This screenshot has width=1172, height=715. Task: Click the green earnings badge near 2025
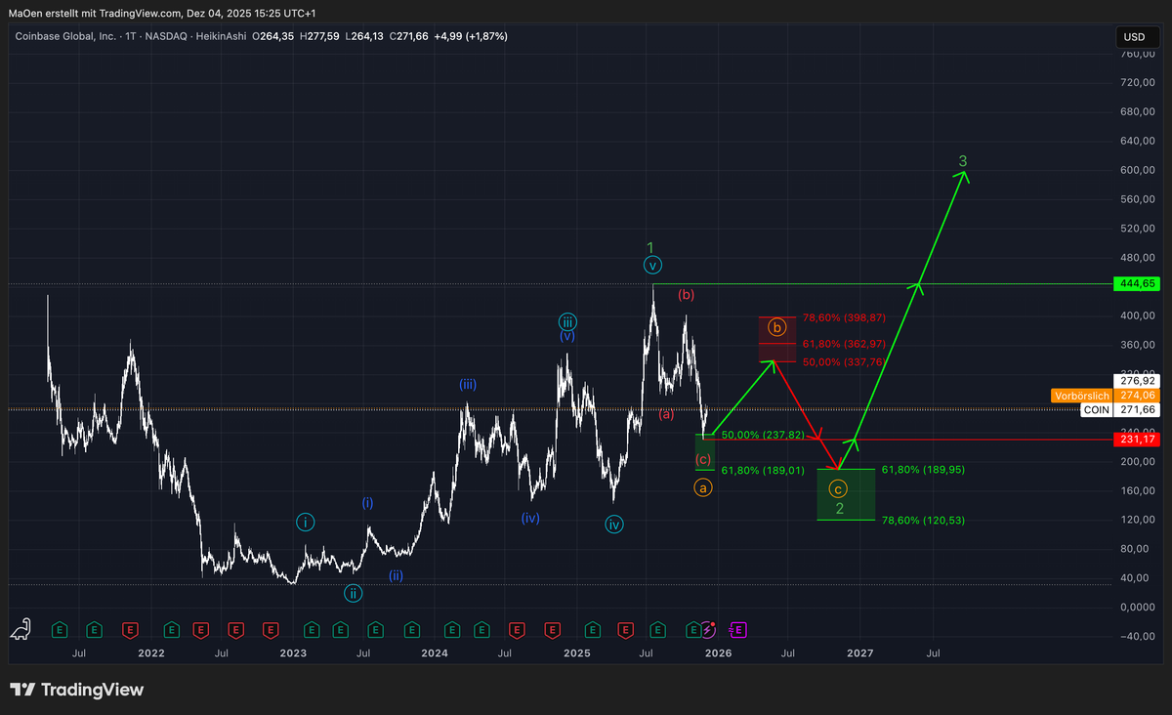tap(593, 630)
